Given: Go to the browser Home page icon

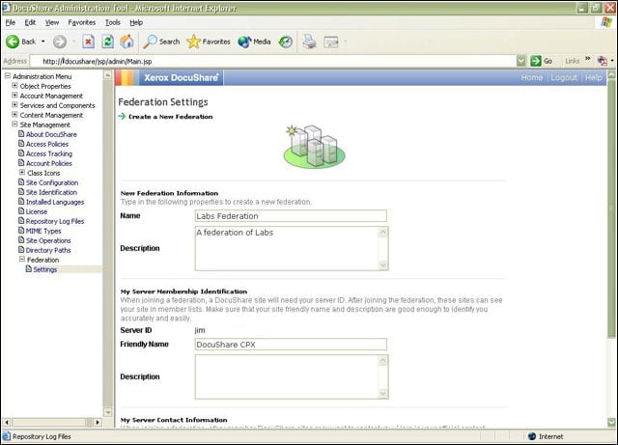Looking at the screenshot, I should [126, 42].
